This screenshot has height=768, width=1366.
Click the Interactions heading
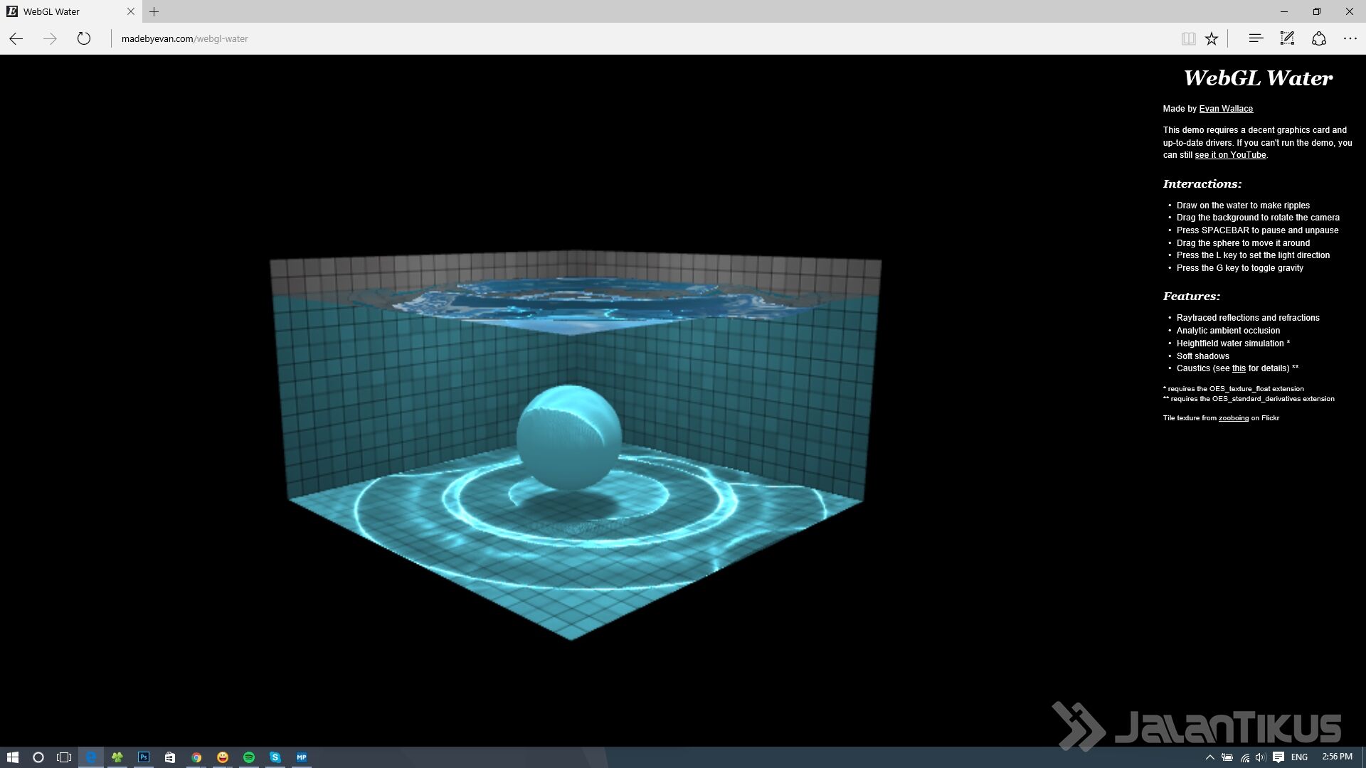point(1202,184)
